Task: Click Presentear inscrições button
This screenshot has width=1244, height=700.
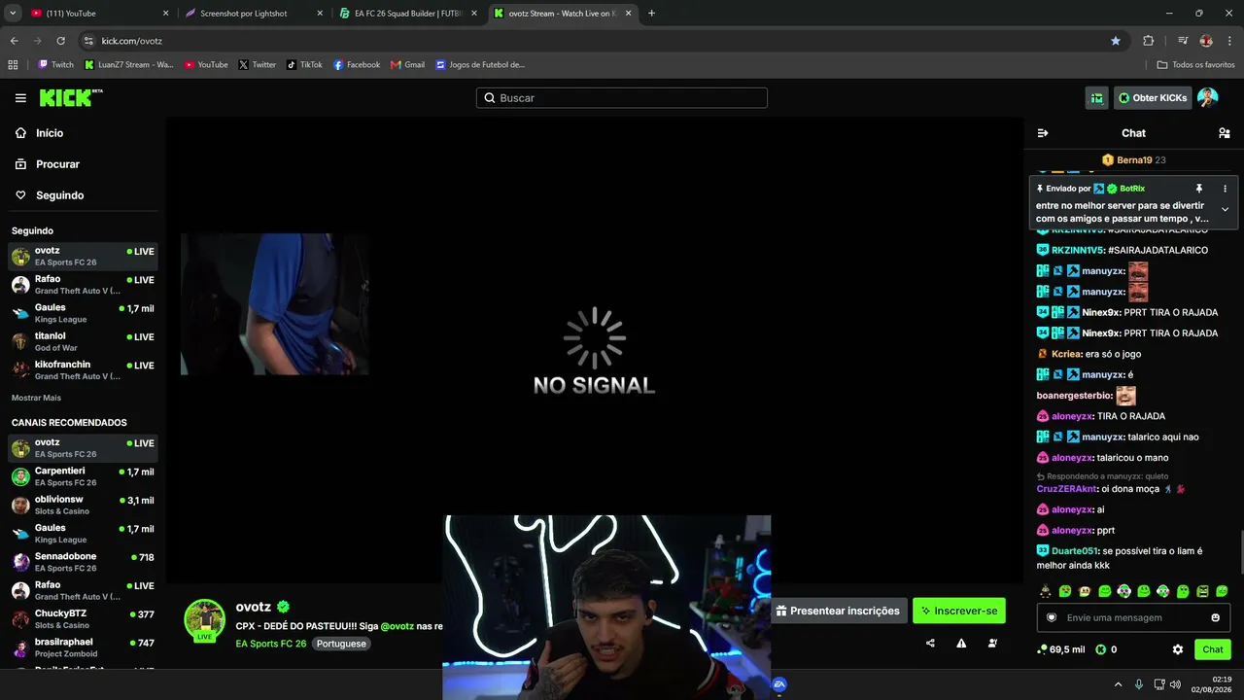Action: tap(838, 611)
